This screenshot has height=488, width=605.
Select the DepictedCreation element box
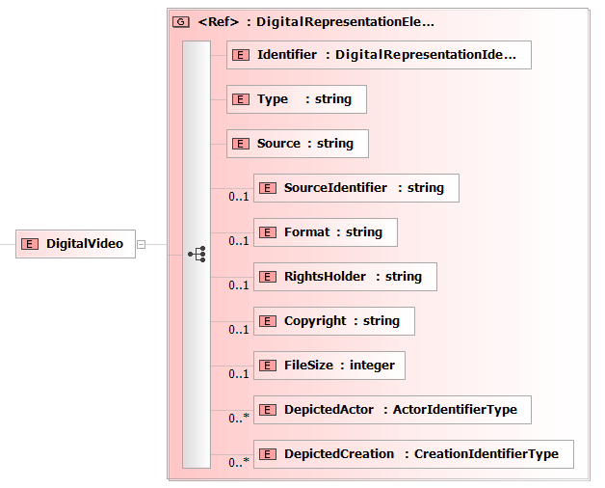click(413, 454)
